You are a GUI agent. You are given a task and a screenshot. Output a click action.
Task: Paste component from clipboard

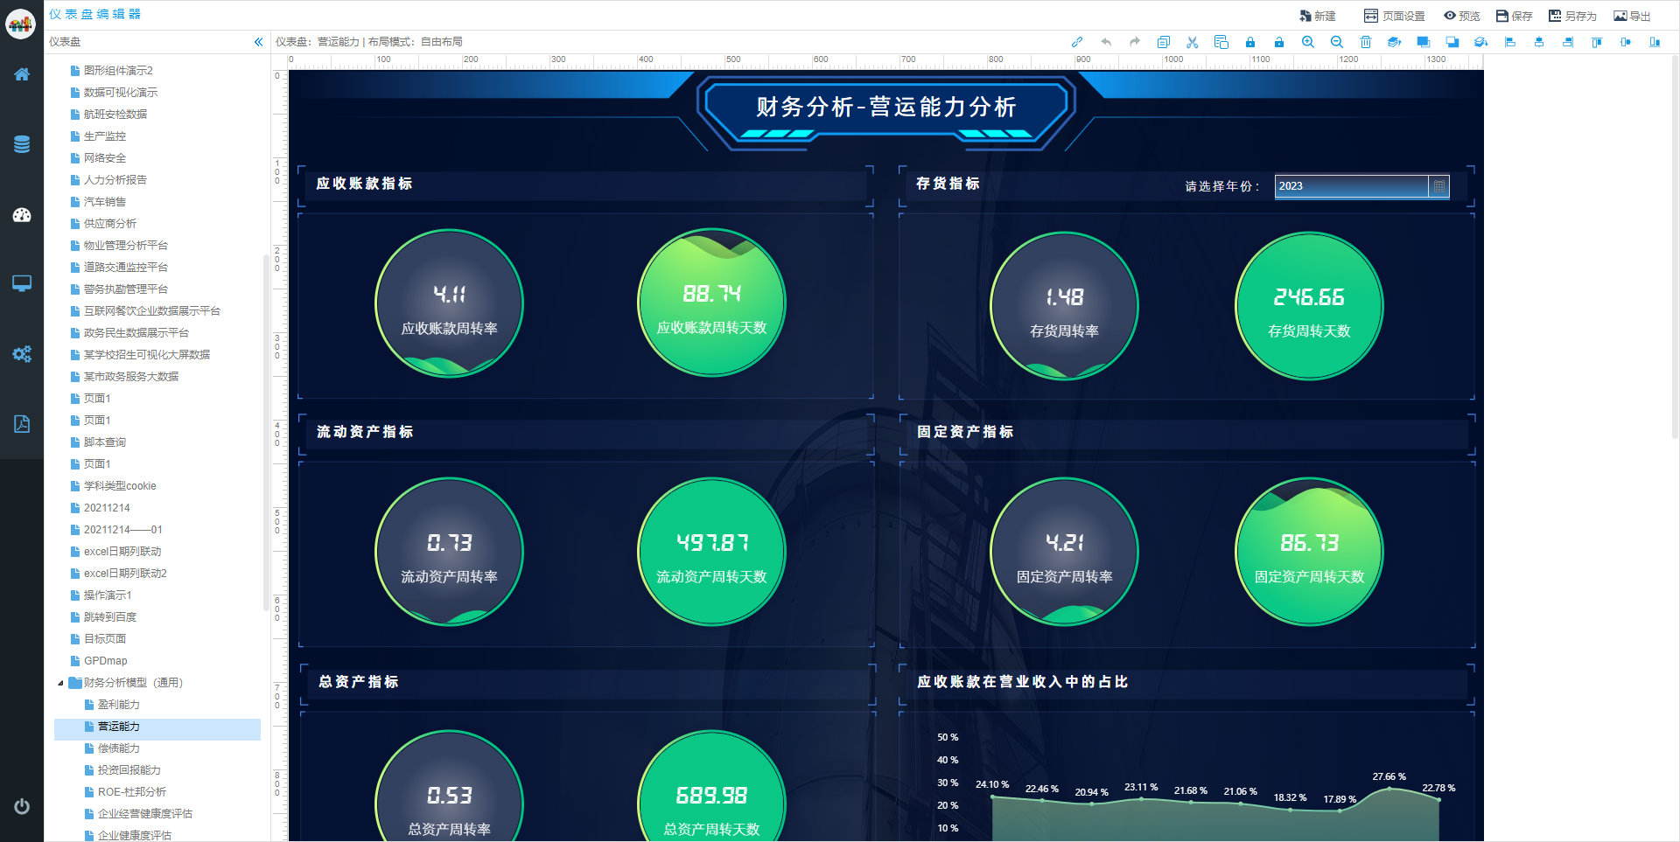tap(1221, 42)
